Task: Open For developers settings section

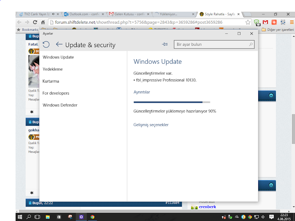Action: 56,93
